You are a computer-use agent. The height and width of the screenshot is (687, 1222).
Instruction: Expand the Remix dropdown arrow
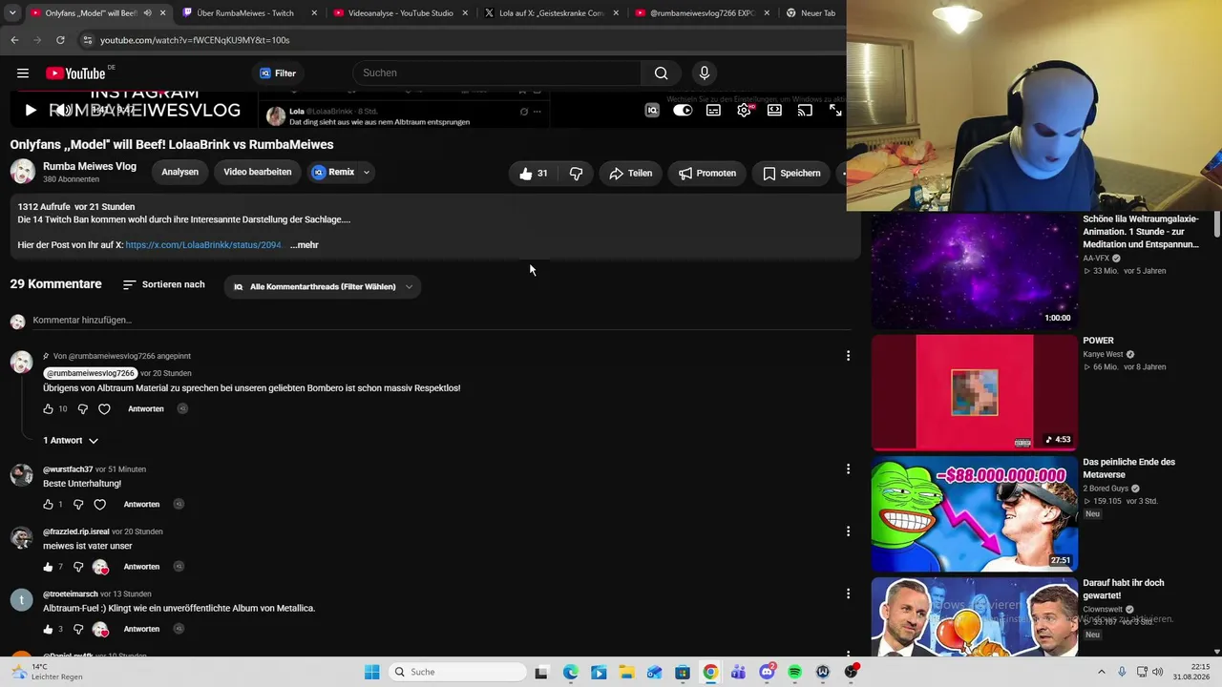366,173
